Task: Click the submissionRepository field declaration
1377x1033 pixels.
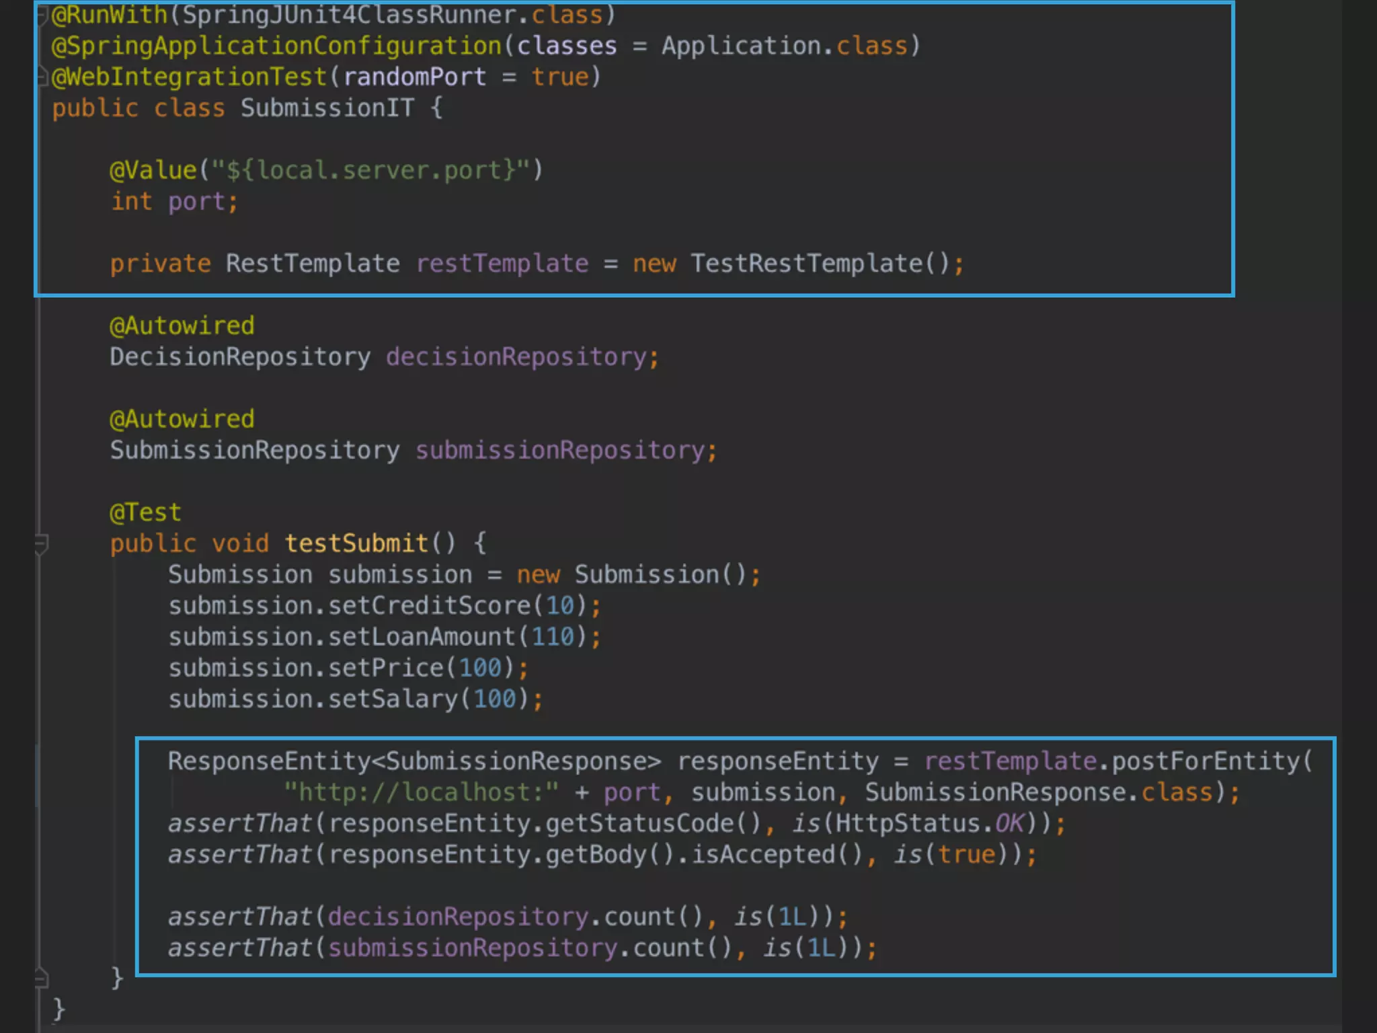Action: point(559,451)
